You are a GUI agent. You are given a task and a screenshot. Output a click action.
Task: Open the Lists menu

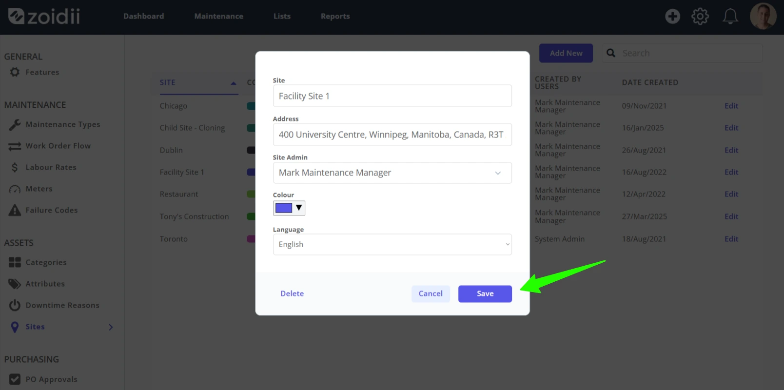point(282,16)
